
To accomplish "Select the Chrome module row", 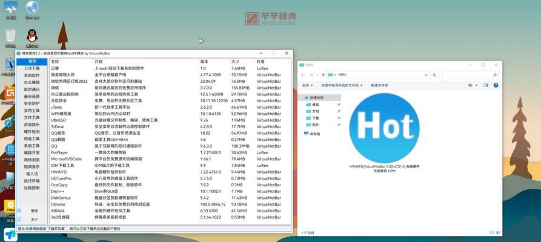I will (170, 204).
